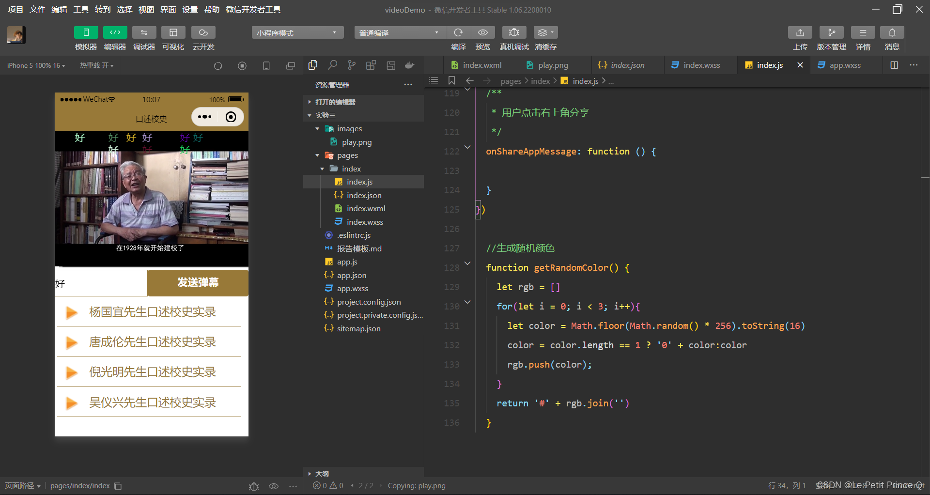Screen dimensions: 930x495
Task: Toggle the debugger panel button
Action: tap(144, 32)
